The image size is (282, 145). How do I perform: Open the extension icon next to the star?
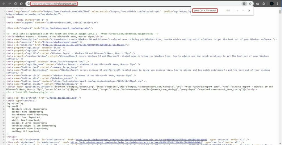258,3
